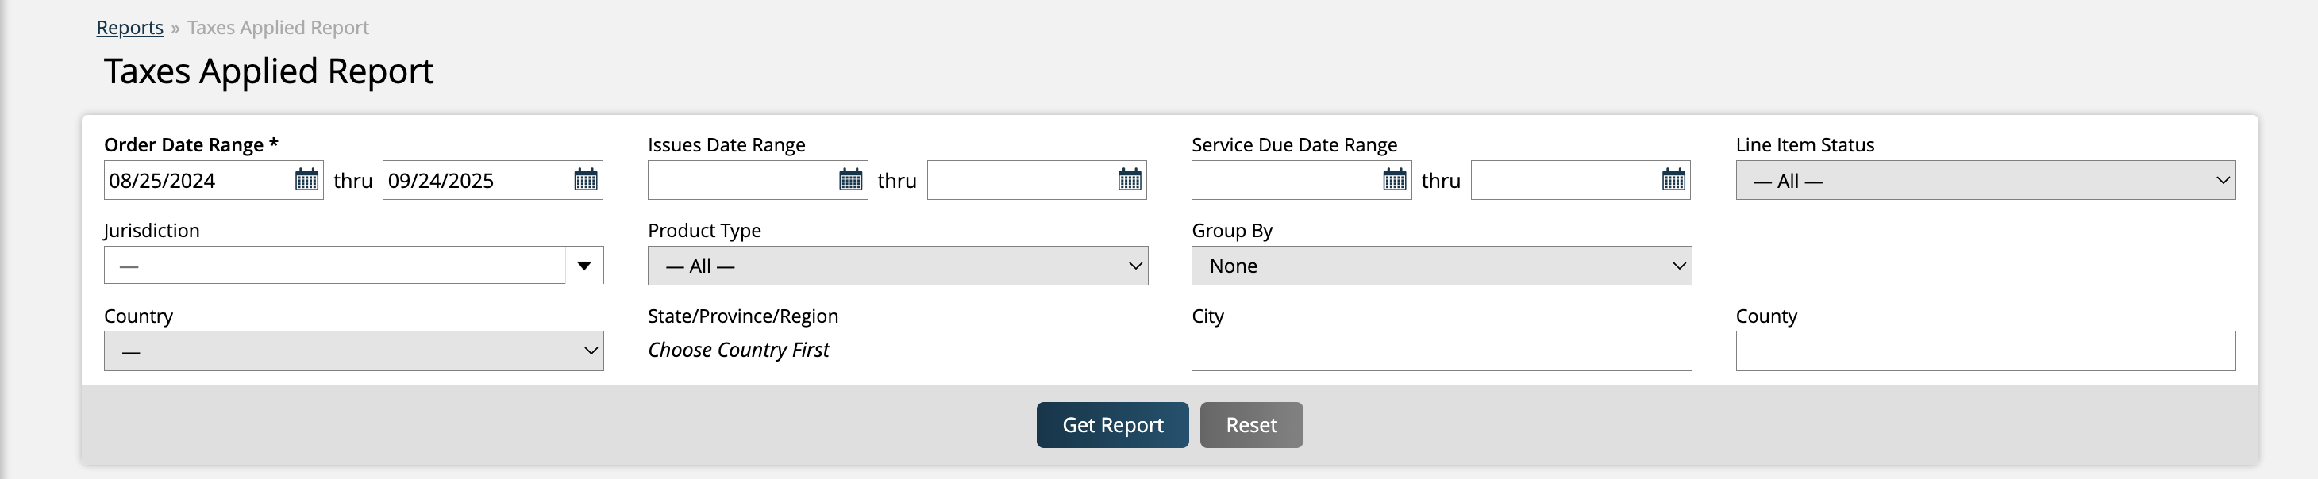Expand the Jurisdiction combo box arrow
The height and width of the screenshot is (479, 2318).
584,266
